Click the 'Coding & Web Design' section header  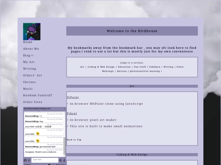pyautogui.click(x=132, y=155)
